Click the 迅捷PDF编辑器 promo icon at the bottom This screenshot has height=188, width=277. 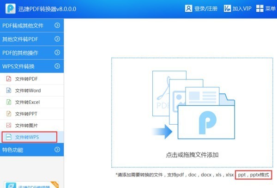(x=11, y=186)
